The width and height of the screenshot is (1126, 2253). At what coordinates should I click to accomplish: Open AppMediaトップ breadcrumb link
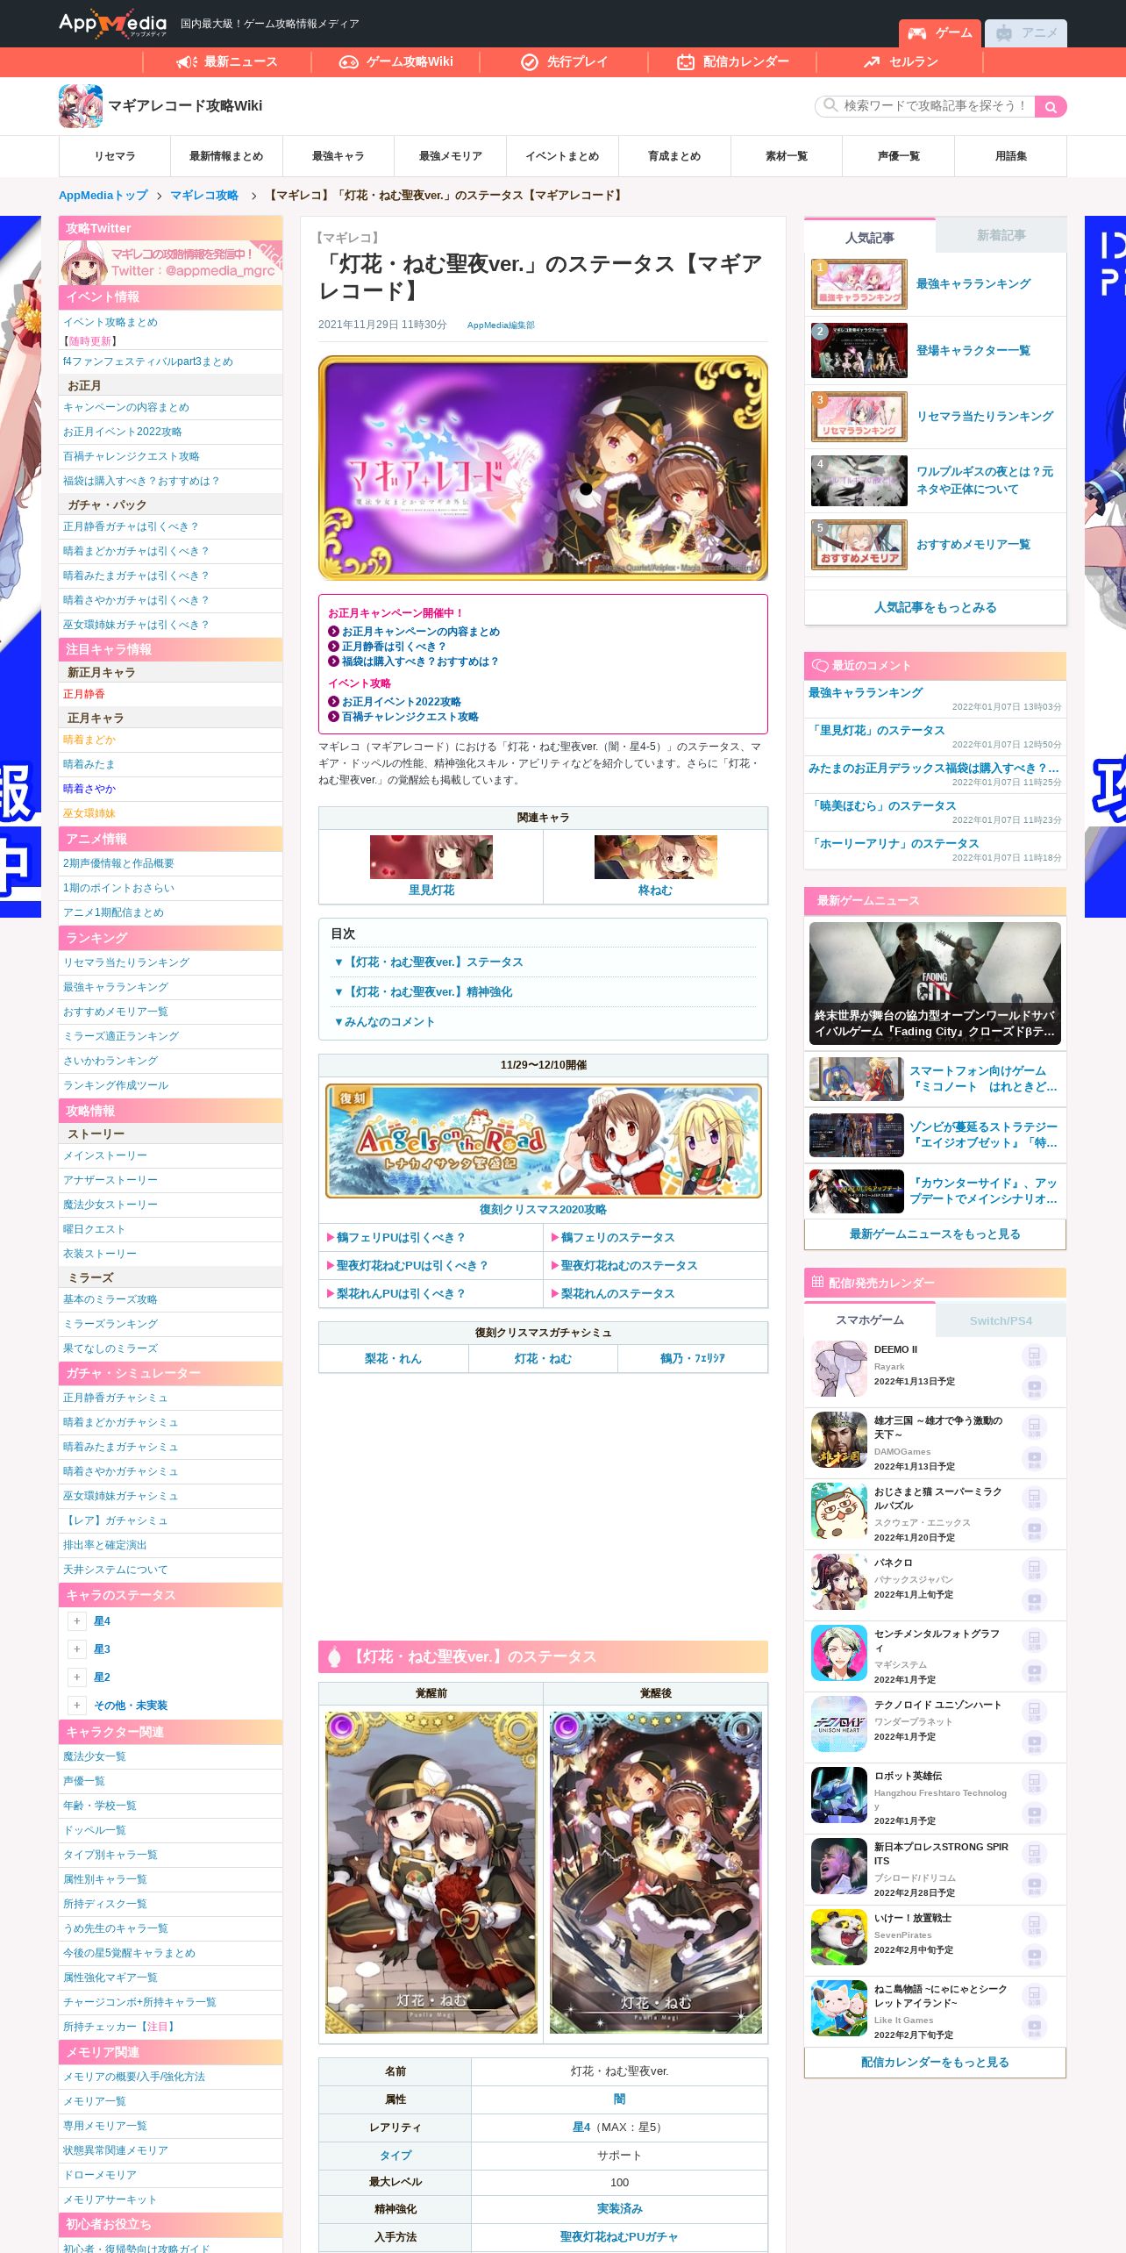[x=103, y=196]
